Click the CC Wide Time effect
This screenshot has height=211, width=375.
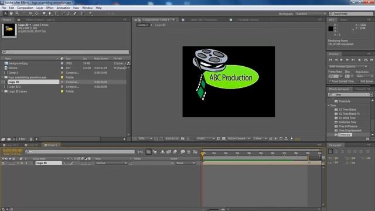click(x=347, y=118)
